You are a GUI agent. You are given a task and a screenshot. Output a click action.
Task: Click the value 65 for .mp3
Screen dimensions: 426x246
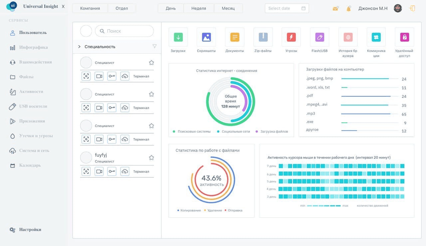point(404,114)
